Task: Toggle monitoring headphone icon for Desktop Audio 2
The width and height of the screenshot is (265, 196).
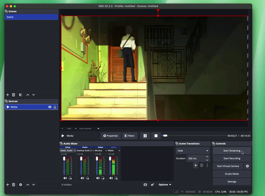Action: pyautogui.click(x=87, y=178)
